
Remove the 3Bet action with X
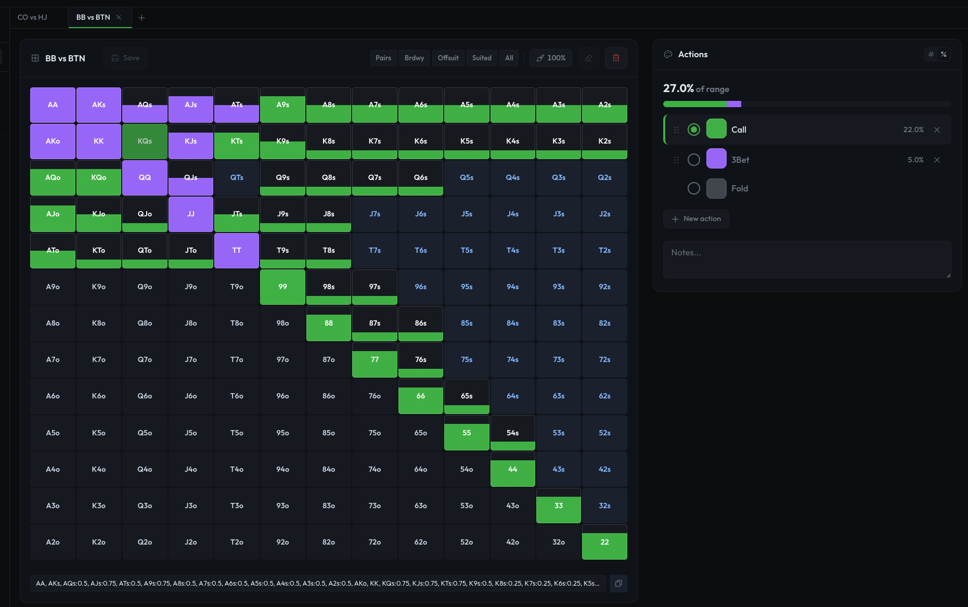[x=937, y=160]
